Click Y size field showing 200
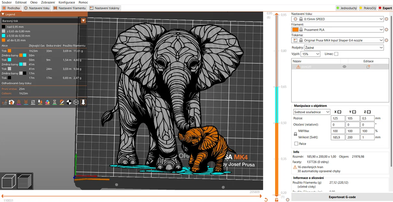Image resolution: width=393 pixels, height=202 pixels. point(353,137)
